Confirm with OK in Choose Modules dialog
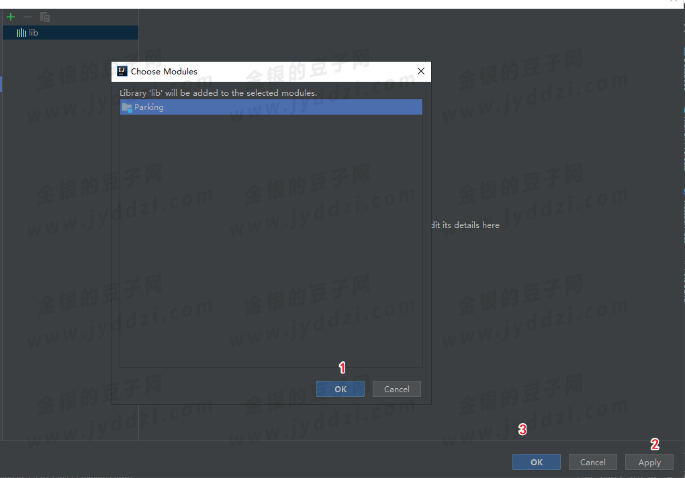 (340, 389)
